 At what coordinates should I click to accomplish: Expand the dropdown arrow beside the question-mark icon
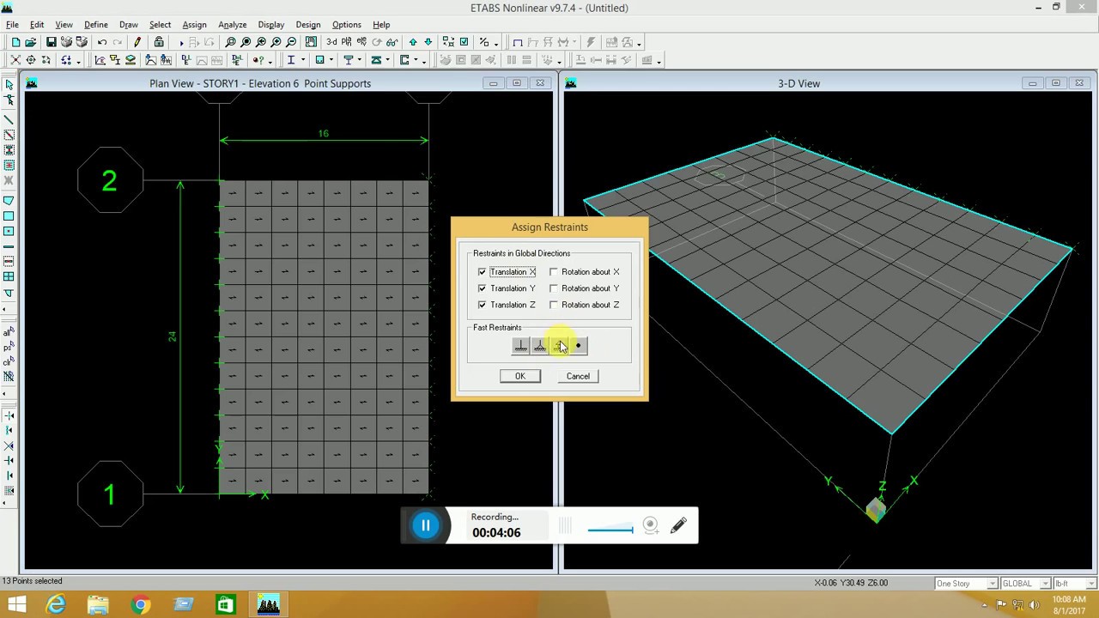(270, 60)
